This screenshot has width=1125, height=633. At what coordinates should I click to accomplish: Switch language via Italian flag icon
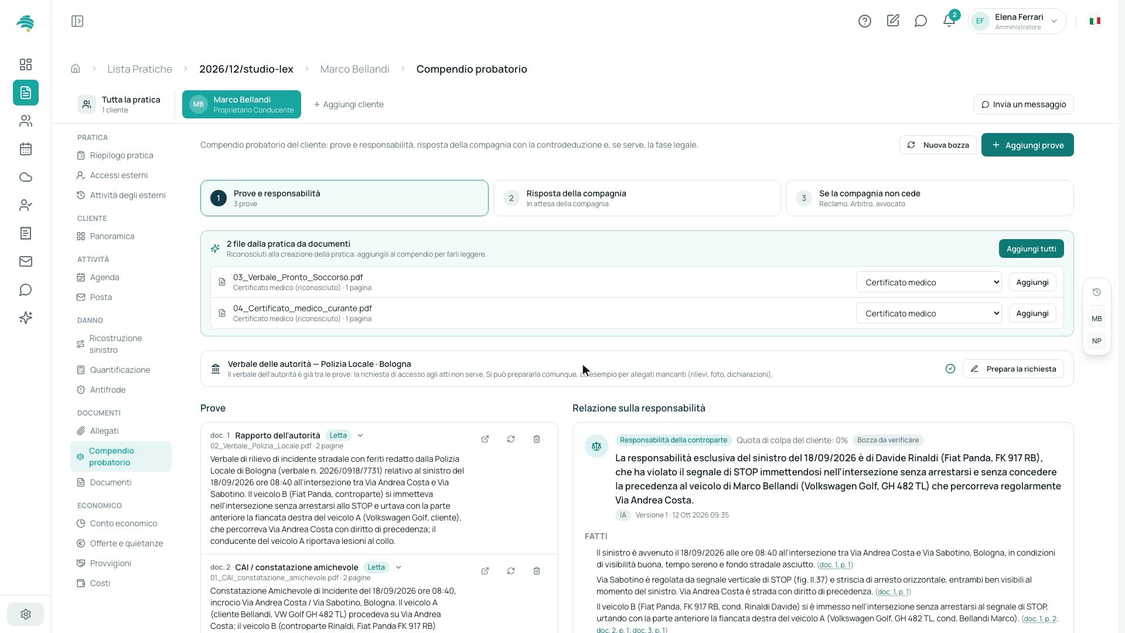(x=1095, y=21)
